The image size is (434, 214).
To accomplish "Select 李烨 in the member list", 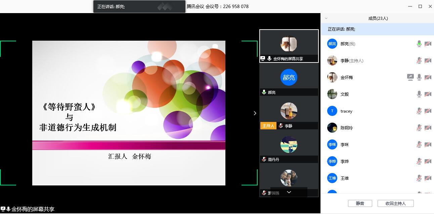I will tap(345, 161).
